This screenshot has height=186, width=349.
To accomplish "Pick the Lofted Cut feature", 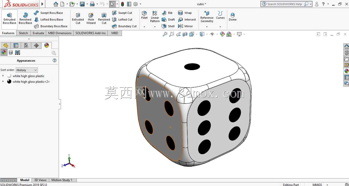I will coord(122,20).
